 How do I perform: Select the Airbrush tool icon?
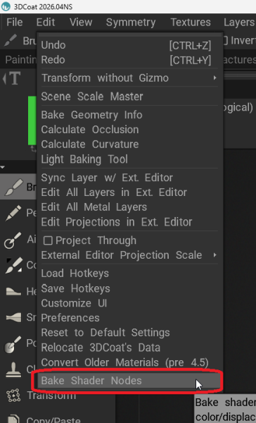pyautogui.click(x=13, y=240)
